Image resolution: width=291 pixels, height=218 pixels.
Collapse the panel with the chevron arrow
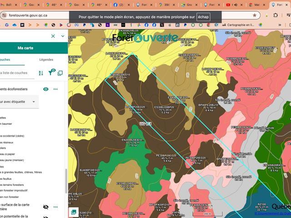tap(63, 36)
